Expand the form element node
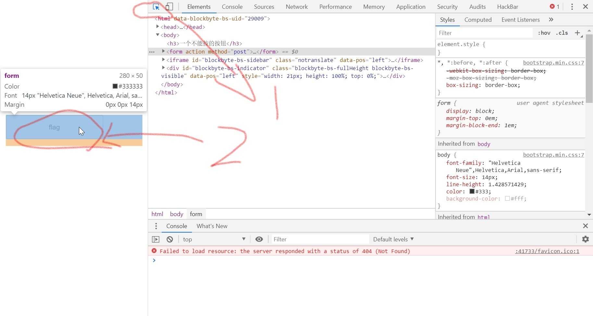 163,51
